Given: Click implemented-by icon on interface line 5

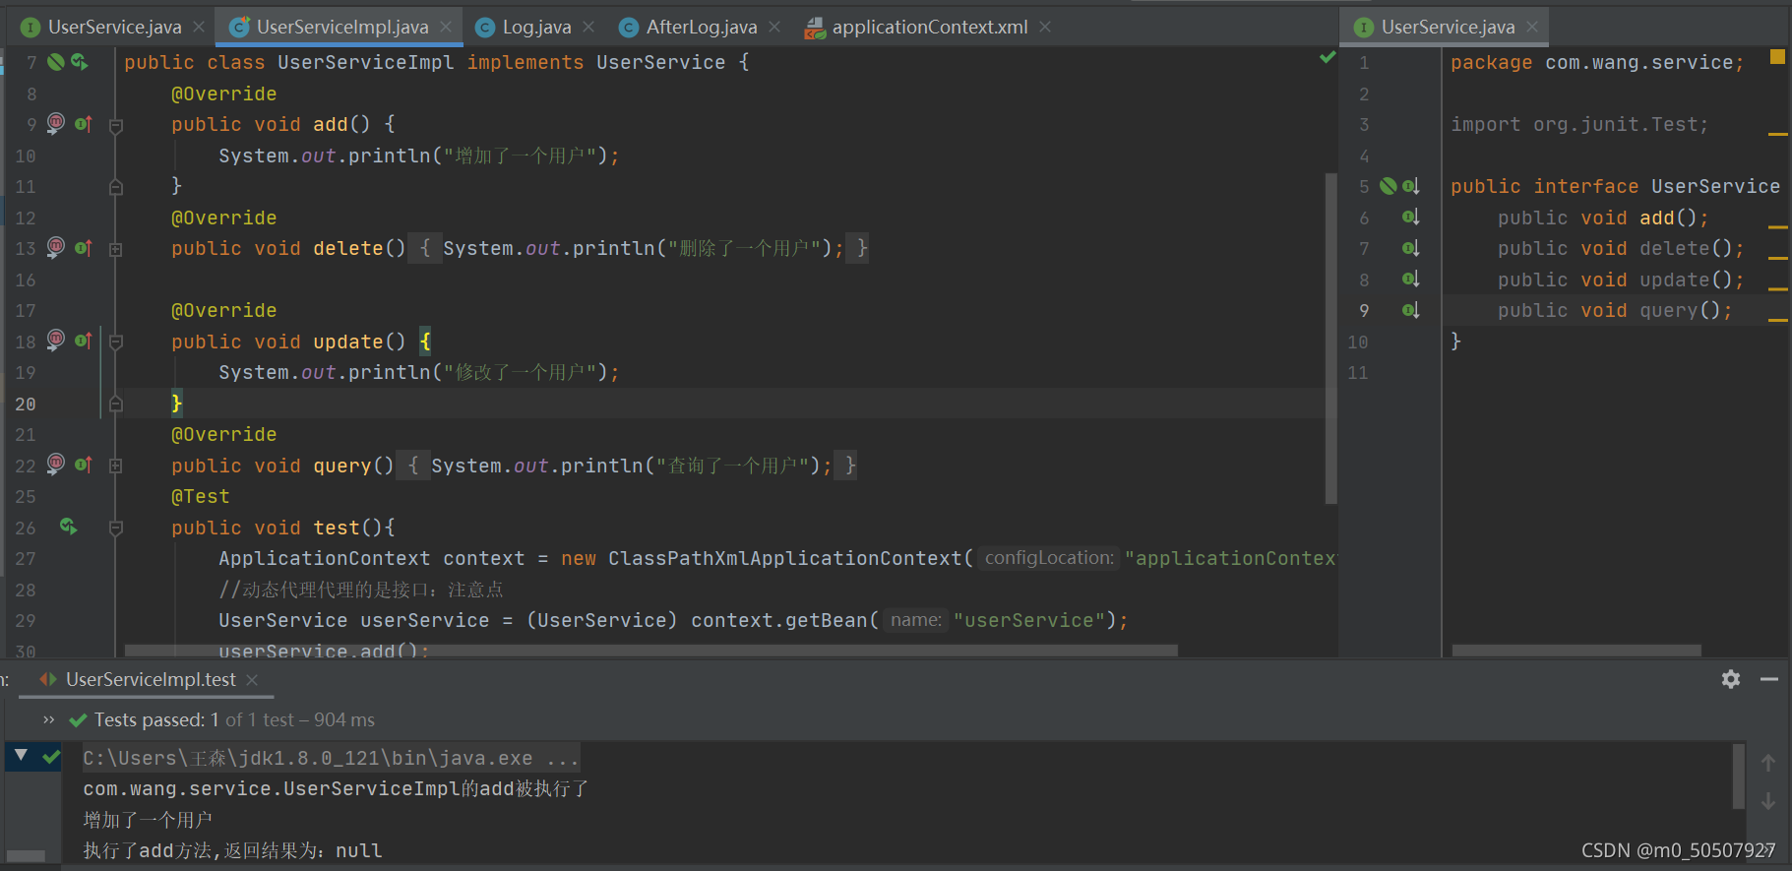Looking at the screenshot, I should point(1410,186).
